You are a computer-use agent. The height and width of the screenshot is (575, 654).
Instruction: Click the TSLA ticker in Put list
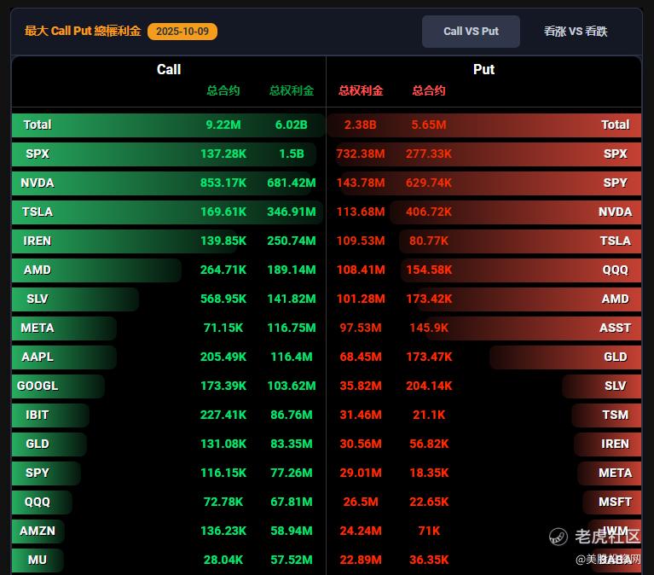[616, 241]
